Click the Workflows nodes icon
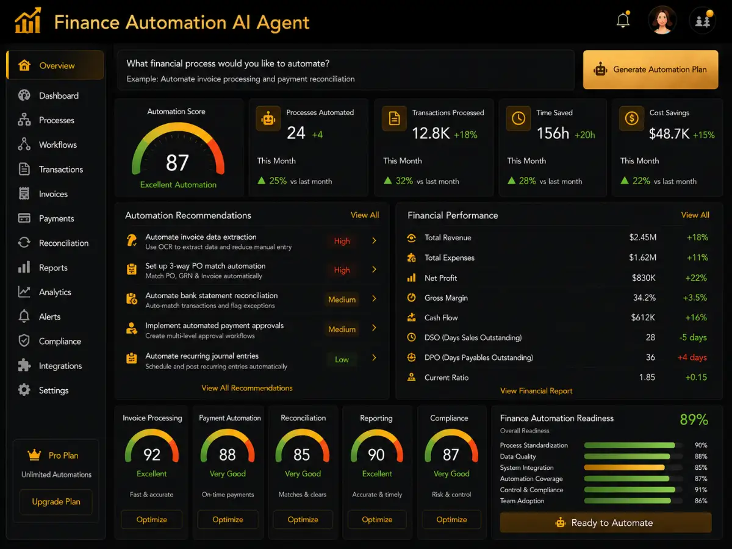Screen dimensions: 732x549 pyautogui.click(x=24, y=145)
